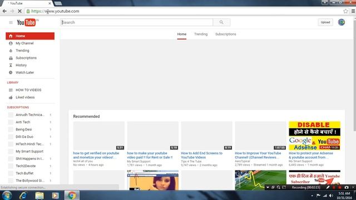Switch to the Home tab

[182, 34]
